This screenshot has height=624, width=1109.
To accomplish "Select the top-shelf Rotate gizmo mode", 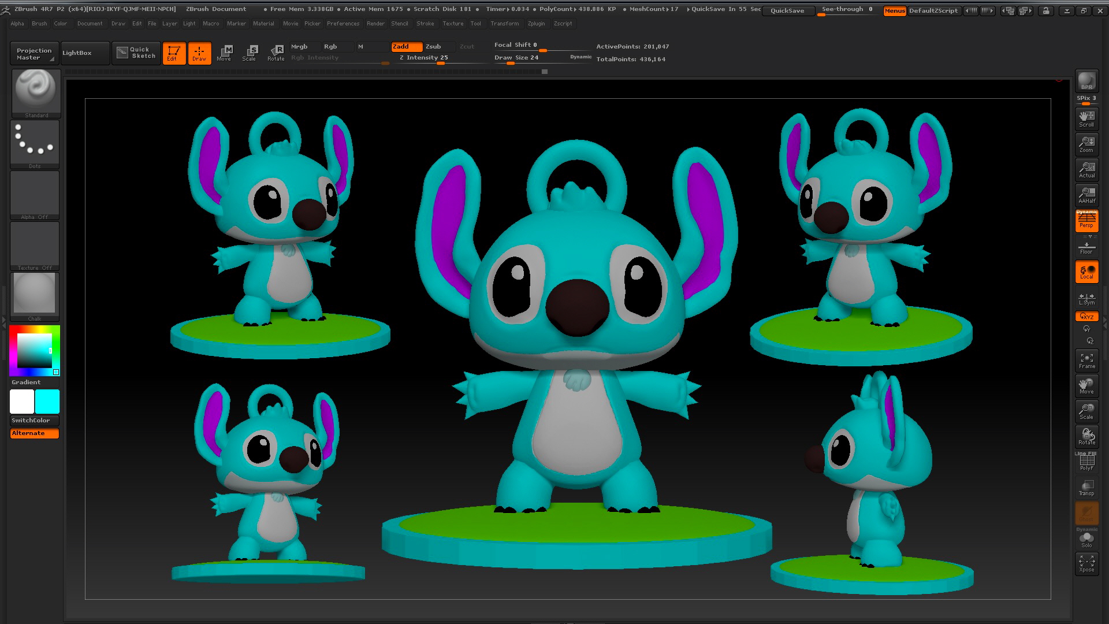I will click(x=276, y=53).
